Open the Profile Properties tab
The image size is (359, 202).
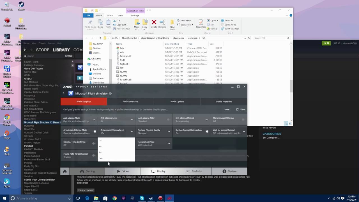[224, 102]
